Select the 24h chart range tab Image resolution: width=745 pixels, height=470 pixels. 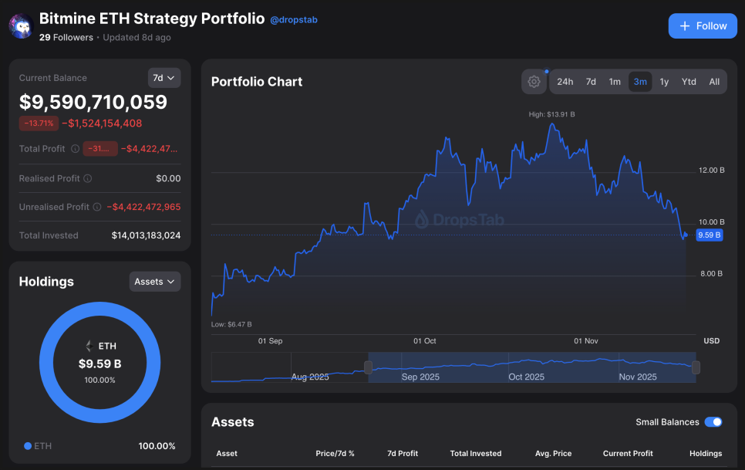point(565,82)
